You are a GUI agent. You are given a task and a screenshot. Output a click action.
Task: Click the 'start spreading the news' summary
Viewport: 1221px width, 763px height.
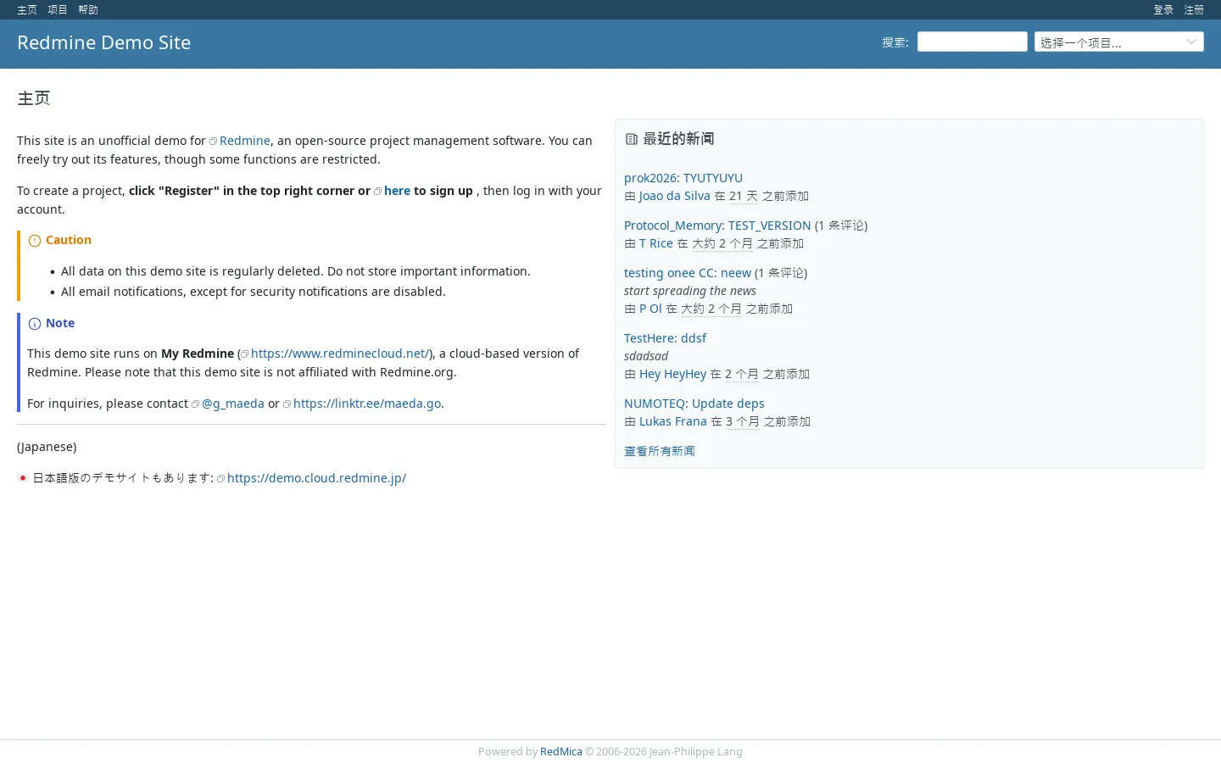(x=690, y=291)
